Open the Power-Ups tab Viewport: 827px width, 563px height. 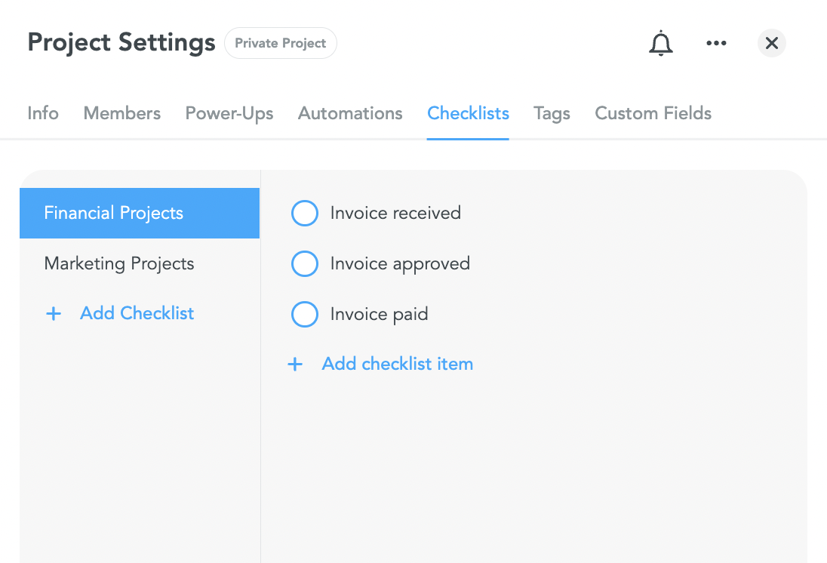[x=229, y=113]
